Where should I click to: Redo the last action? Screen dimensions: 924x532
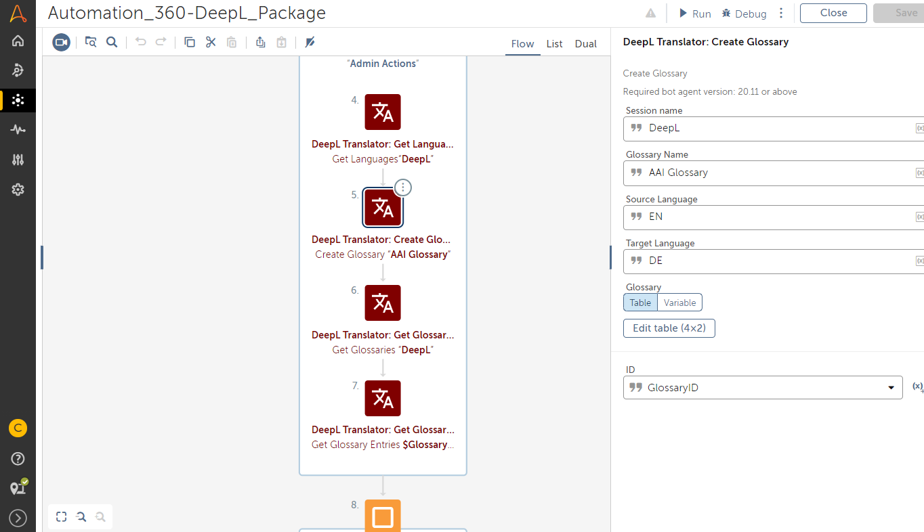pyautogui.click(x=161, y=42)
